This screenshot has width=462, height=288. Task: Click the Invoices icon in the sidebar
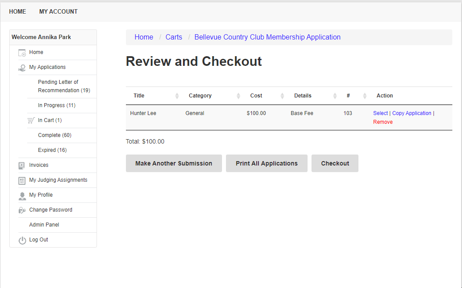coord(22,166)
